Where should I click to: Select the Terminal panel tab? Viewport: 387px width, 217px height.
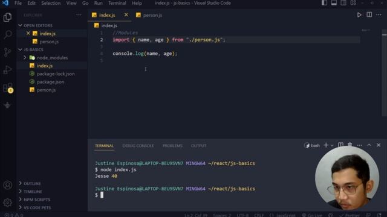coord(104,146)
